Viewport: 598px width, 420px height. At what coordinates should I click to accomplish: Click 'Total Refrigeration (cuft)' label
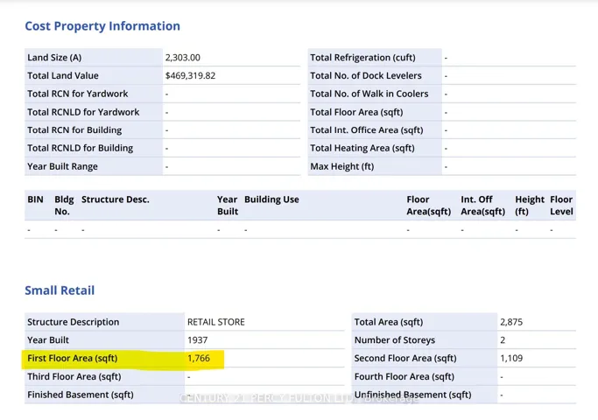tap(362, 58)
